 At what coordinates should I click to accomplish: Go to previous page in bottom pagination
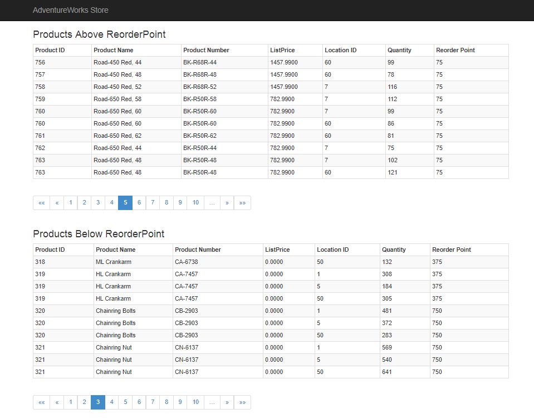coord(56,402)
